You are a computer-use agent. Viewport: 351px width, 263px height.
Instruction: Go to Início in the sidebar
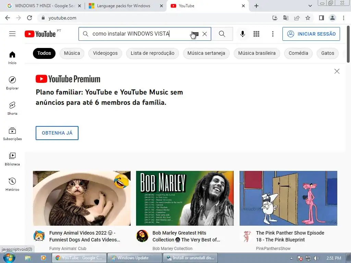pyautogui.click(x=12, y=58)
